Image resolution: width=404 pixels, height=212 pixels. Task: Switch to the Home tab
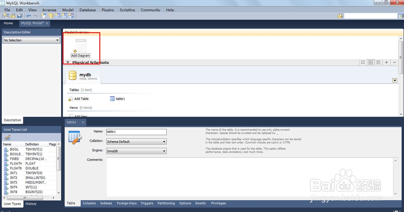tap(8, 23)
